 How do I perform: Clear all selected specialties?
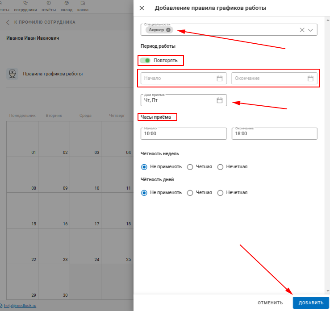(x=302, y=30)
